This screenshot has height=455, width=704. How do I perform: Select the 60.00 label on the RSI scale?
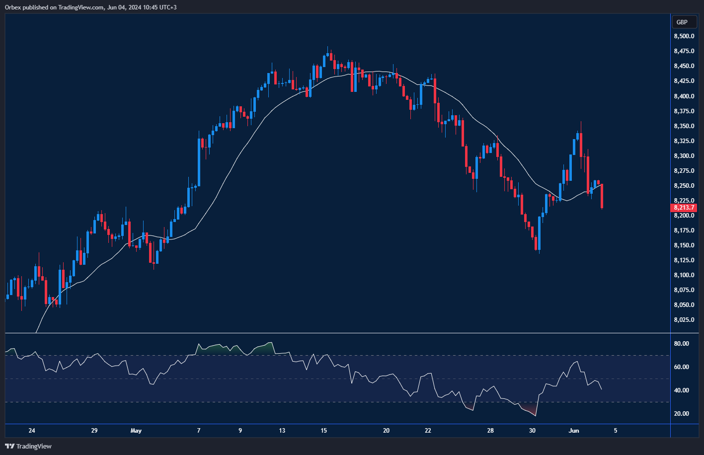coord(681,367)
